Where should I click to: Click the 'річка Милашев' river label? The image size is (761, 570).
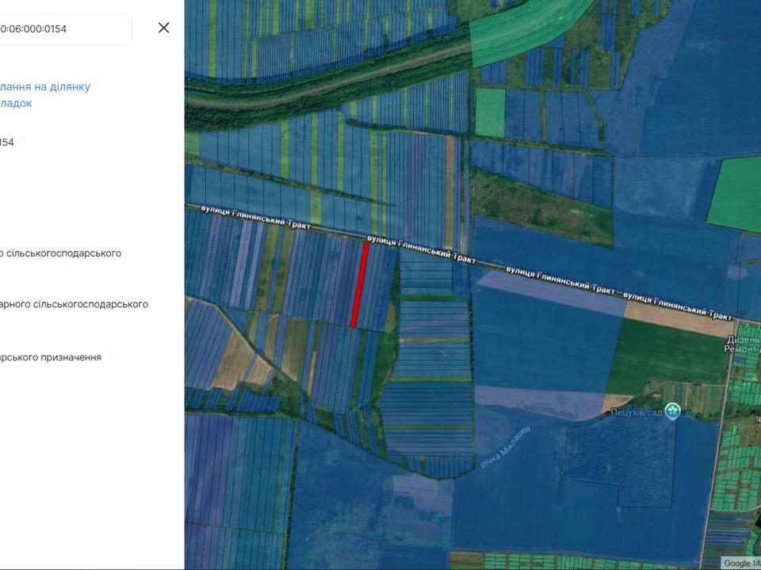505,447
